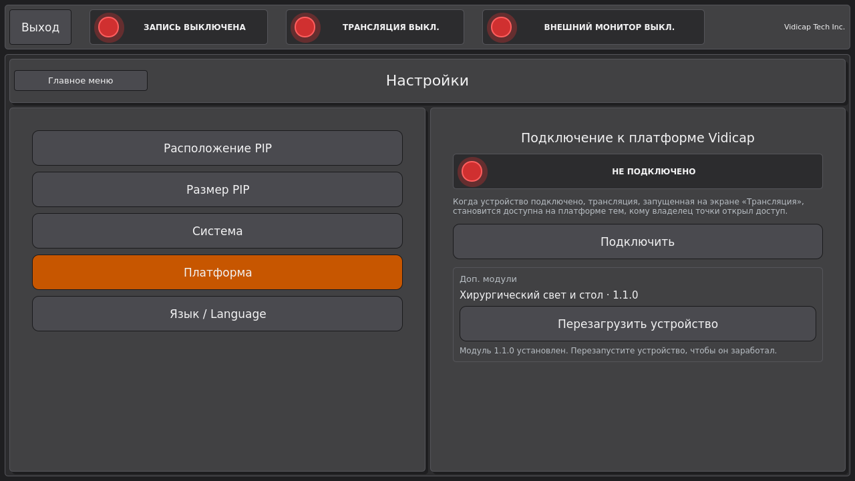855x481 pixels.
Task: Toggle the ВНЕШНИЙ МОНИТОР ВЫКЛ. status label
Action: click(x=609, y=27)
